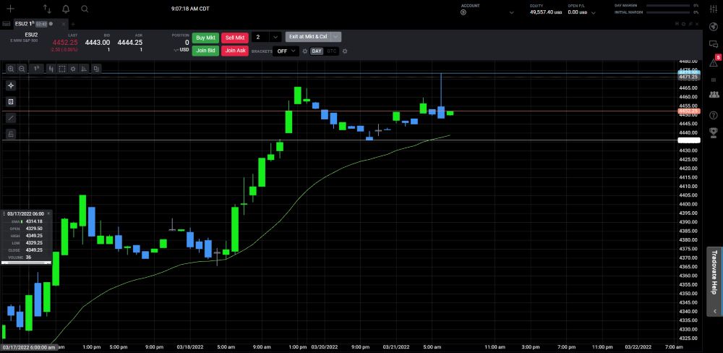Open the candlestick chart type icon
The width and height of the screenshot is (723, 353).
[x=51, y=69]
